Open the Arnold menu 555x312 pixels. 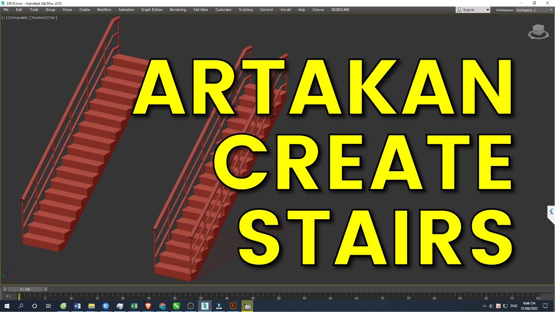[286, 10]
